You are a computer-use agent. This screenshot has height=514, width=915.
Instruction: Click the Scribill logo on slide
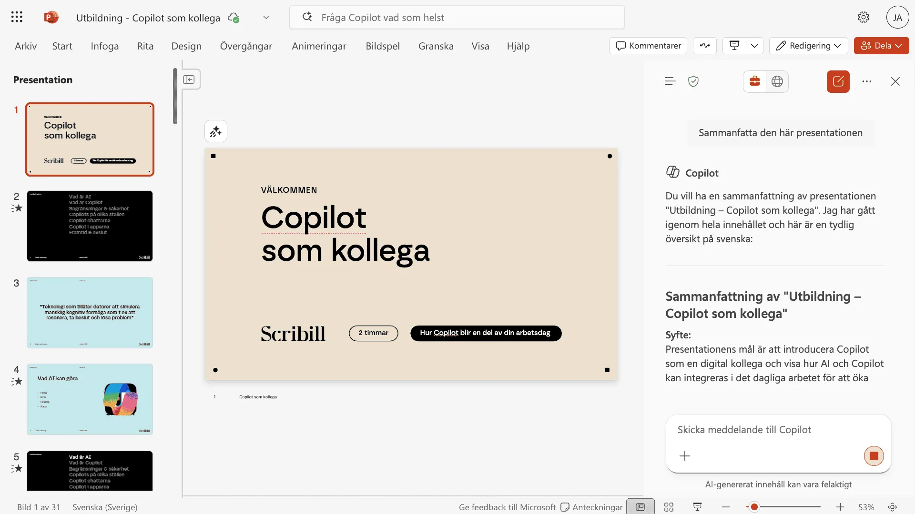(293, 334)
